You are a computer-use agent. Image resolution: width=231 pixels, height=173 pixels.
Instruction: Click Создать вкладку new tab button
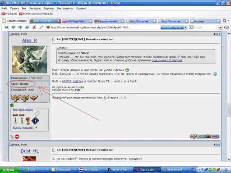point(15,21)
